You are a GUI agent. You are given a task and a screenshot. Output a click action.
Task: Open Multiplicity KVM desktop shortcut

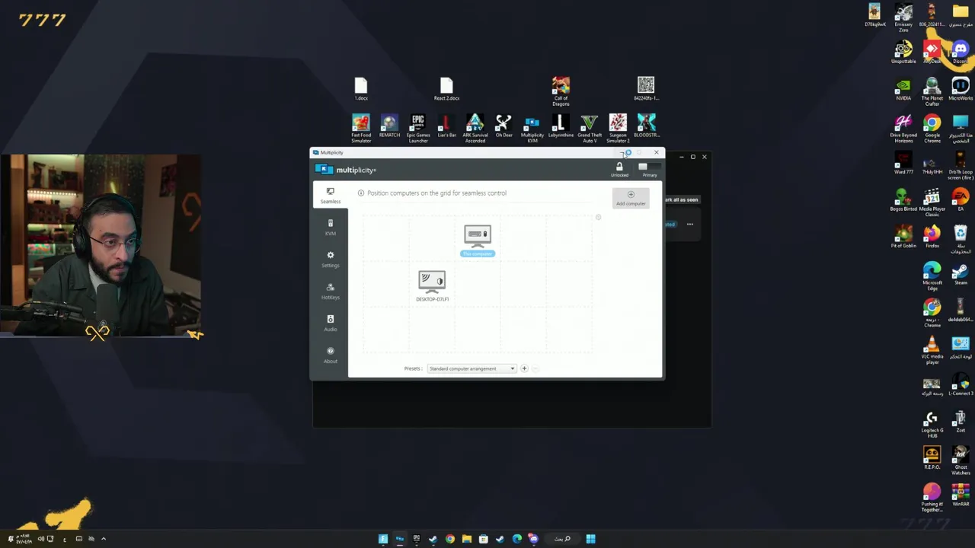click(532, 128)
